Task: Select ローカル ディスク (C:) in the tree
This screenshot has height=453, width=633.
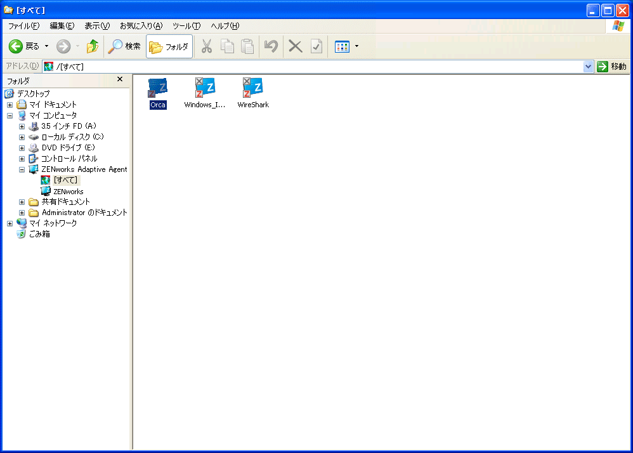Action: [x=72, y=137]
